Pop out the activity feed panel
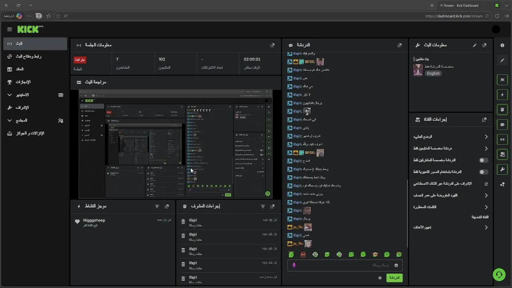The height and width of the screenshot is (288, 512). click(x=167, y=206)
